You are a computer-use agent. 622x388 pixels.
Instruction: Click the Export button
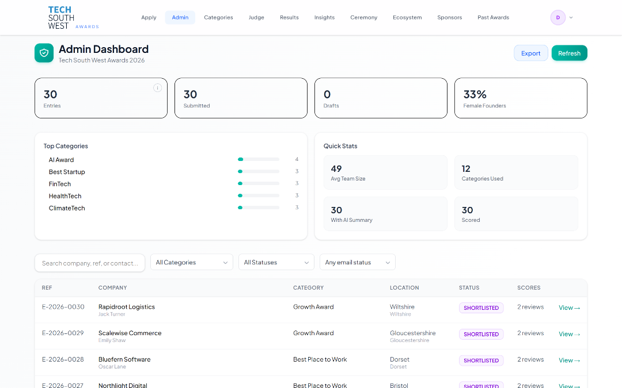coord(531,53)
